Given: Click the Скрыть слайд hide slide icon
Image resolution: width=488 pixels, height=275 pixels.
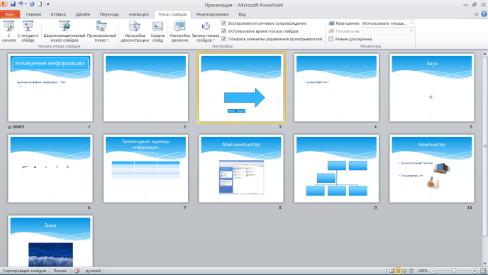Looking at the screenshot, I should point(157,26).
